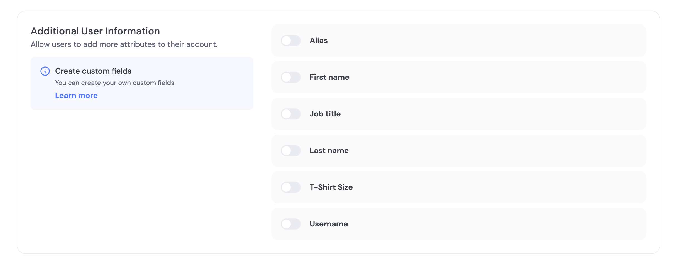
Task: Click blank area of the Alias row
Action: 501,41
